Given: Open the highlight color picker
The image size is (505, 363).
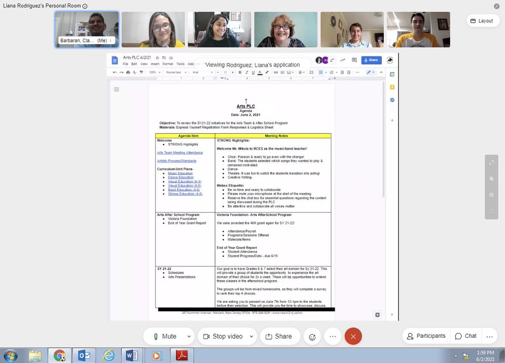Looking at the screenshot, I should pyautogui.click(x=267, y=72).
